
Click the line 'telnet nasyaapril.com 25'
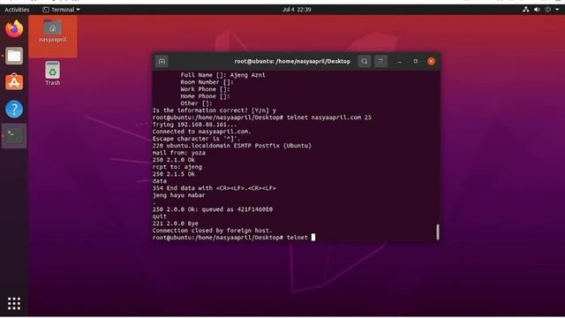point(329,117)
